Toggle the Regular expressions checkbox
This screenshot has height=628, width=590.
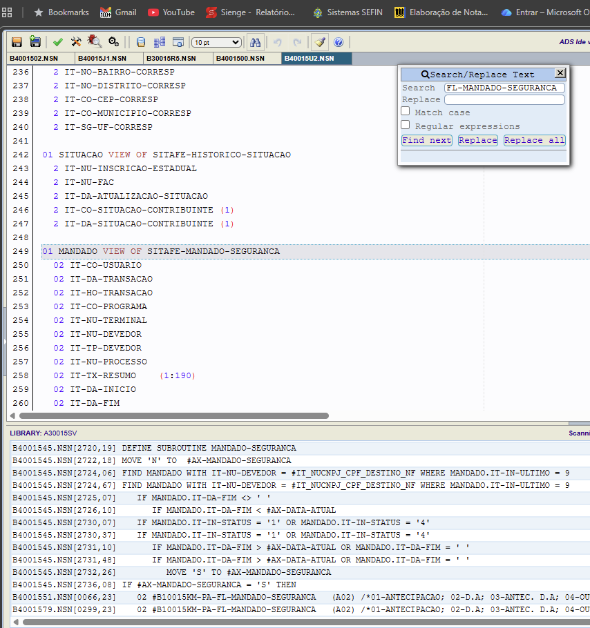406,126
